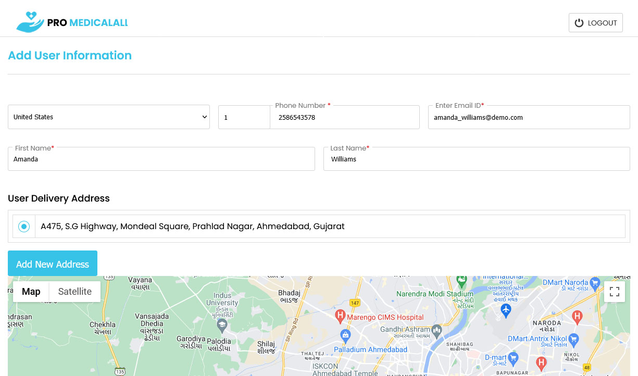Click the Enter Email ID field
Screen dimensions: 638x376
(x=529, y=118)
